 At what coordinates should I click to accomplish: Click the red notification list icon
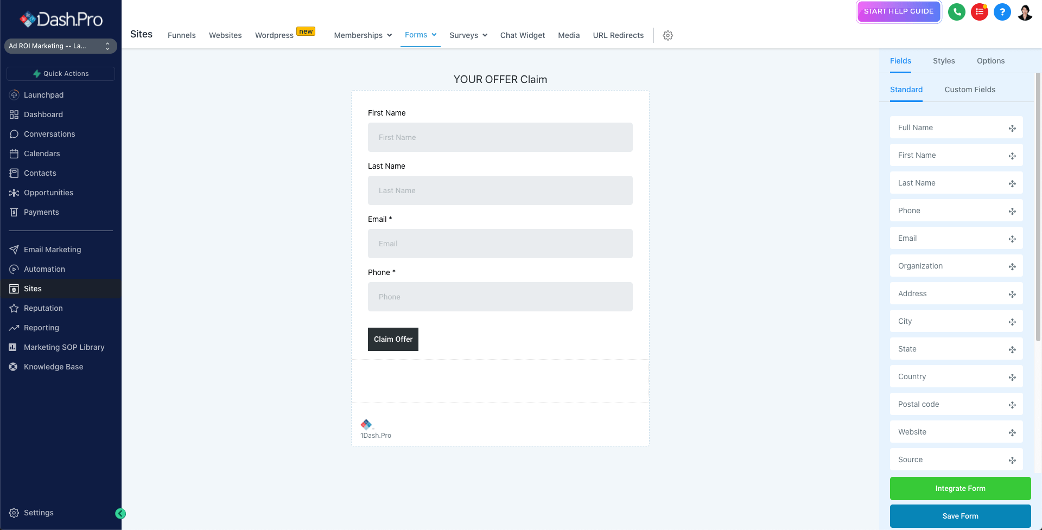pyautogui.click(x=980, y=11)
